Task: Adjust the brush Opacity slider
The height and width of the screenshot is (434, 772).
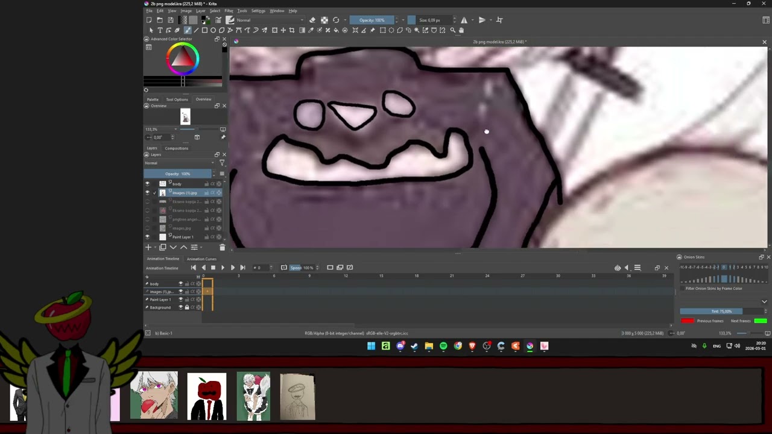Action: [x=372, y=20]
